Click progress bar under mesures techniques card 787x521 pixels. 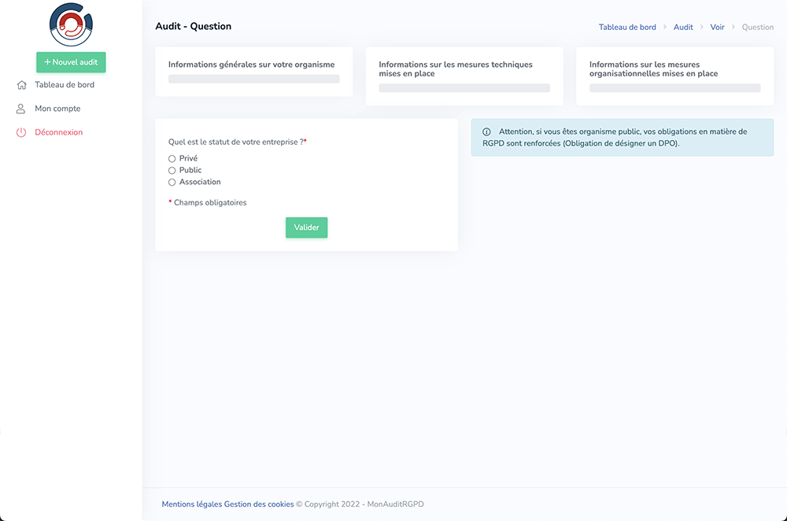(x=464, y=88)
